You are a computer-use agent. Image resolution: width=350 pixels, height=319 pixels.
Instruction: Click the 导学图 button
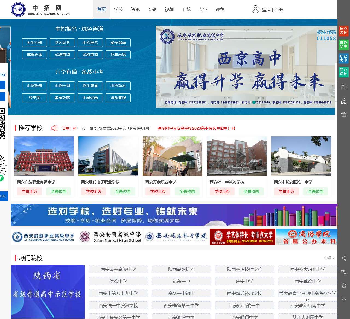(x=34, y=98)
